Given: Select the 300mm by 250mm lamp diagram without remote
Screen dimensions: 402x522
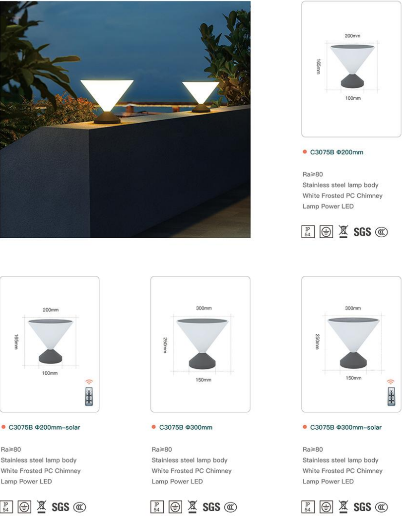Looking at the screenshot, I should tap(201, 344).
